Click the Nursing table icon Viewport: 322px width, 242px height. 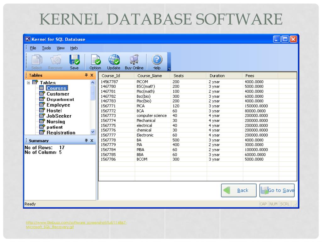pyautogui.click(x=42, y=121)
